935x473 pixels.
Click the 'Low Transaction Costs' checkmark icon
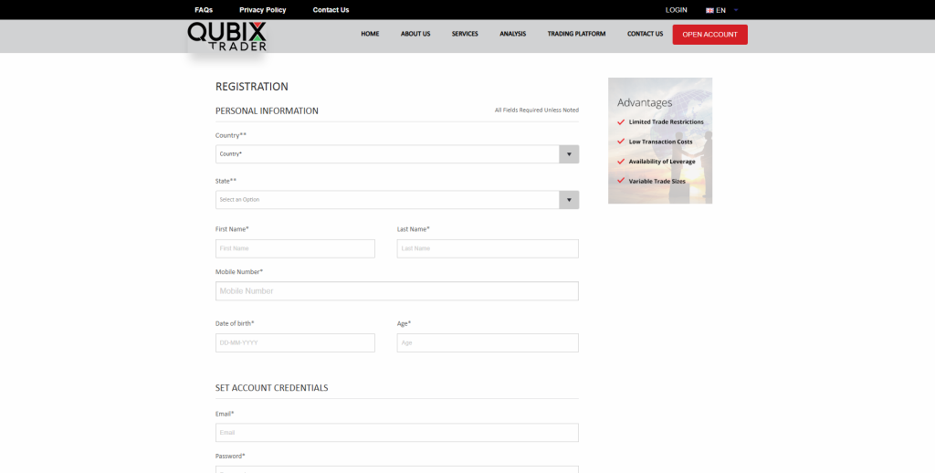coord(621,142)
